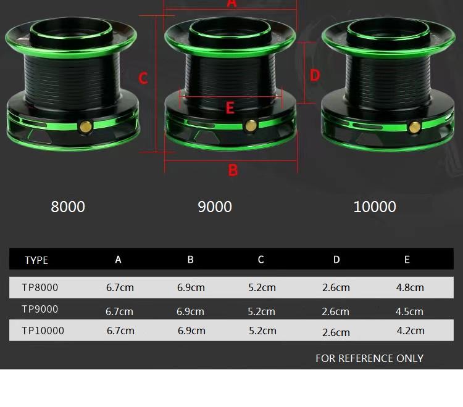Screen dimensions: 463x407
Task: Click TP8000's D value 2.6cm
Action: point(336,287)
